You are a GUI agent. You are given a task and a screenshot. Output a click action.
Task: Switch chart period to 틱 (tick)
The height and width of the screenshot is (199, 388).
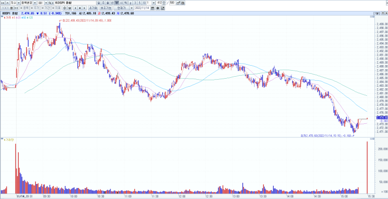tap(125, 3)
